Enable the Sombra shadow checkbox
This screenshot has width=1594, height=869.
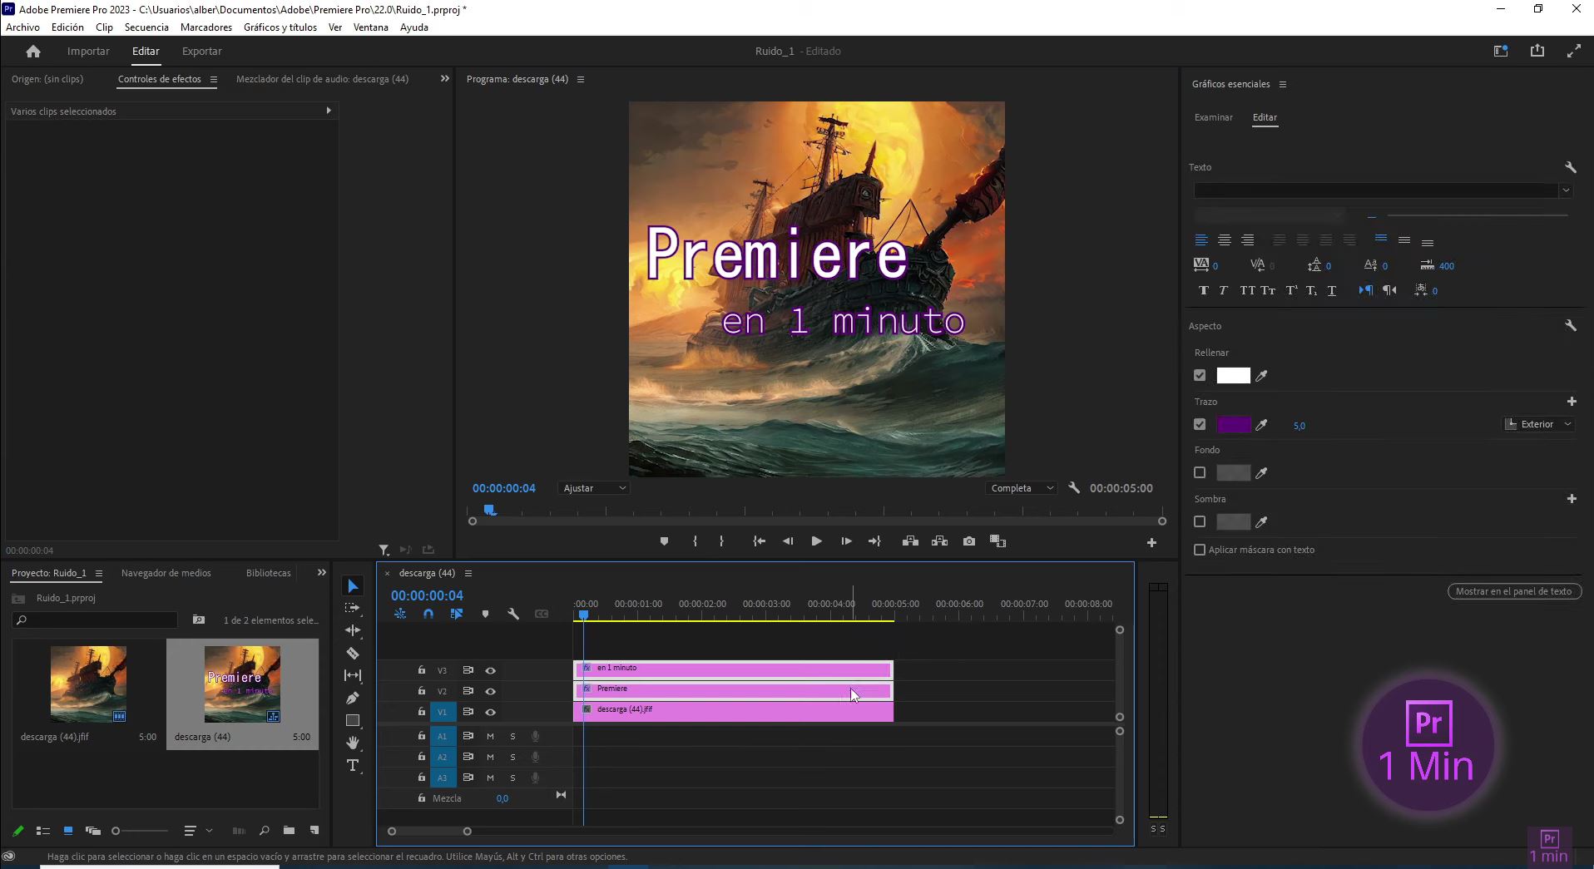point(1200,522)
